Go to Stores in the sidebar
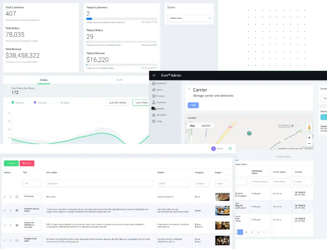 tap(158, 90)
